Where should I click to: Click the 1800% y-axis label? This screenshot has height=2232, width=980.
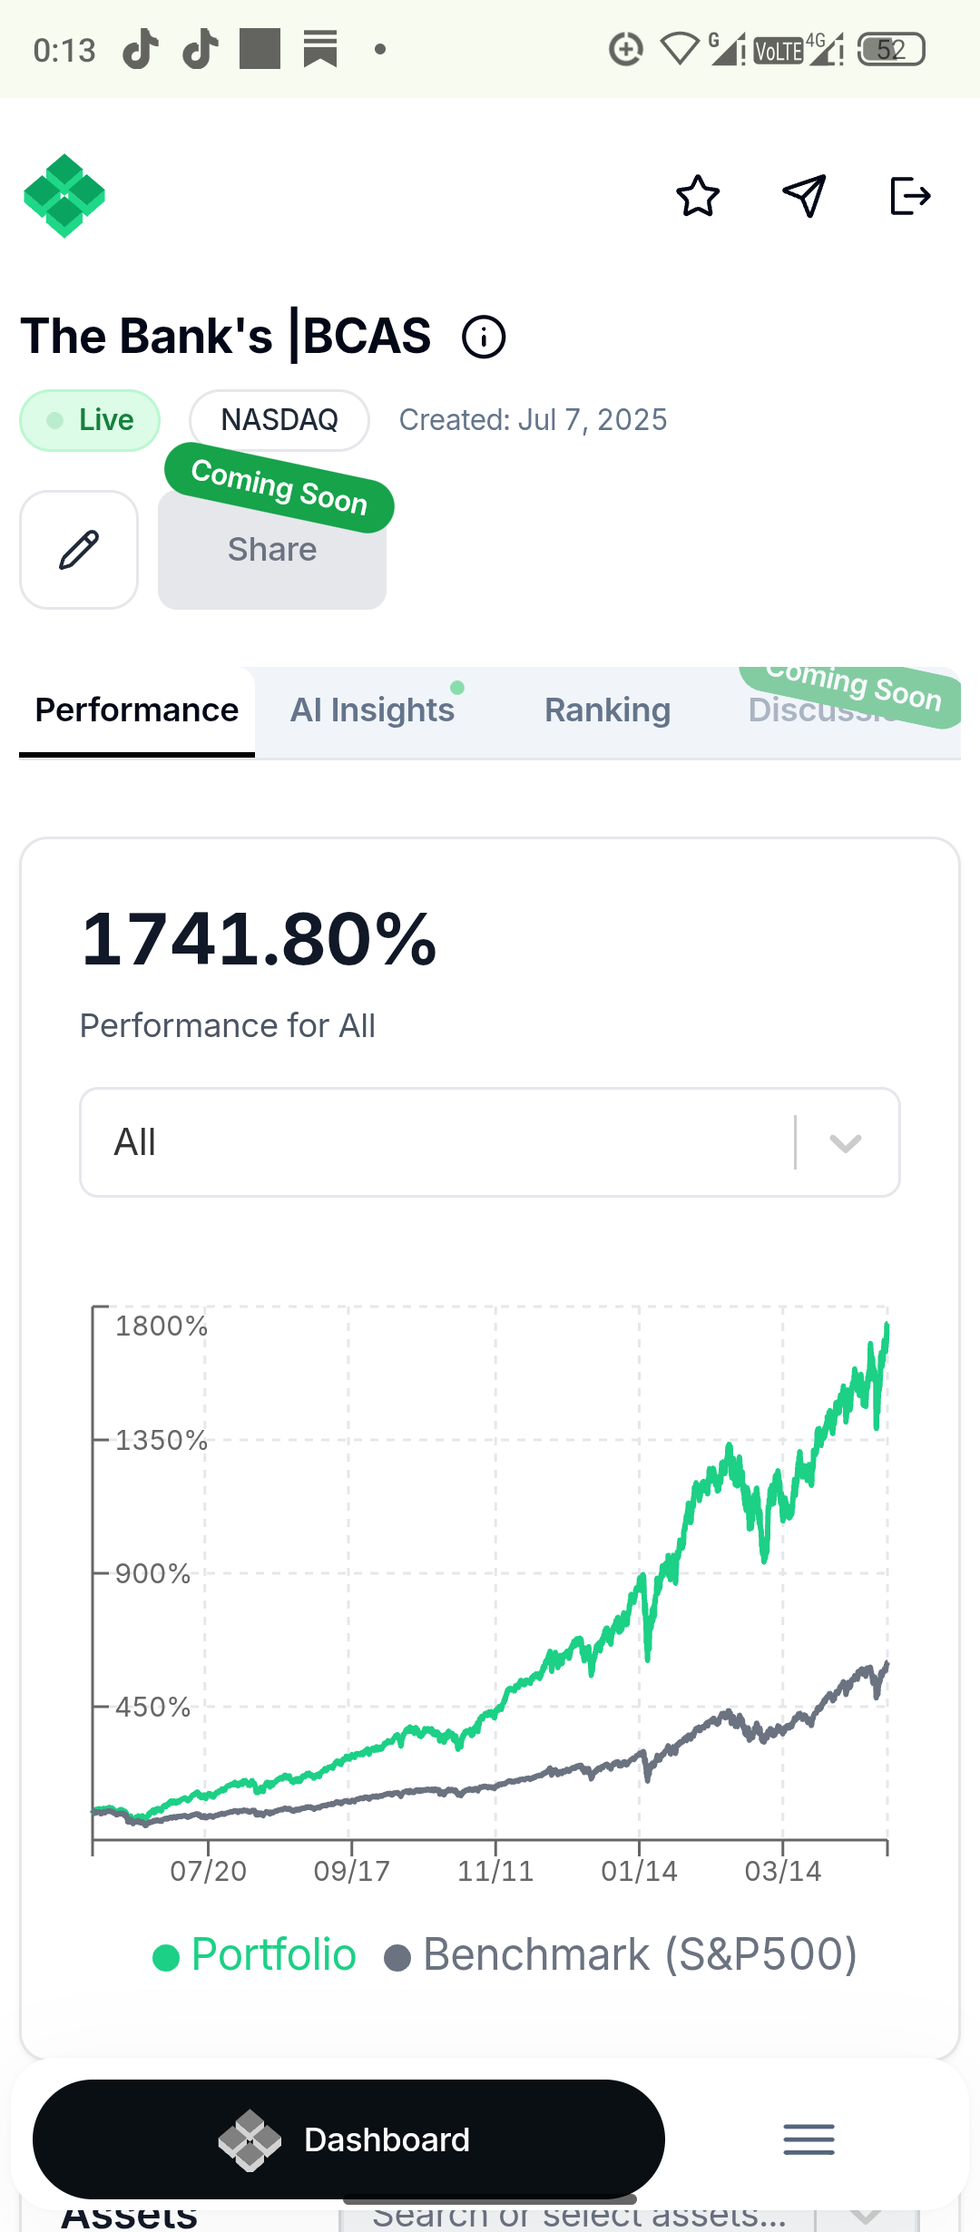click(x=162, y=1326)
